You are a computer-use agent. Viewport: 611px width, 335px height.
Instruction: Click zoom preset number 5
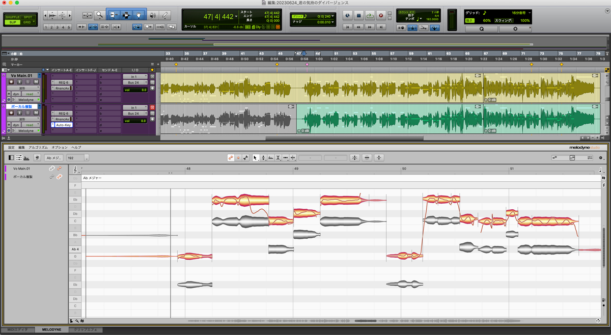pyautogui.click(x=69, y=27)
